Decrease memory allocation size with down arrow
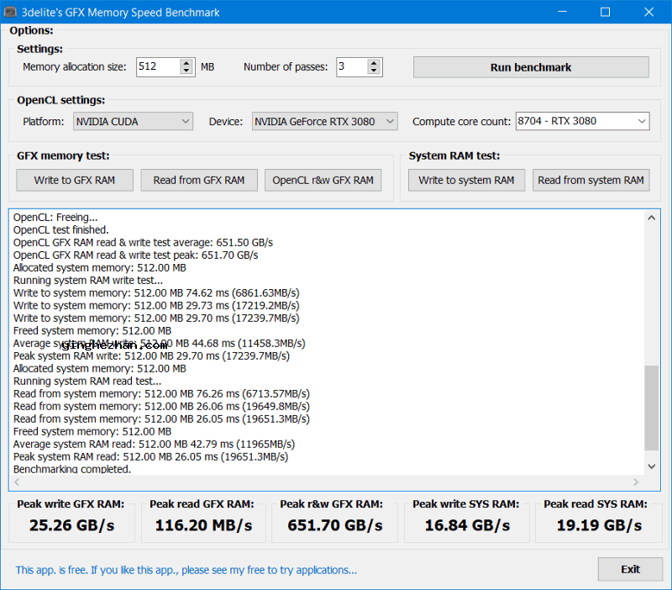The height and width of the screenshot is (590, 672). click(186, 71)
